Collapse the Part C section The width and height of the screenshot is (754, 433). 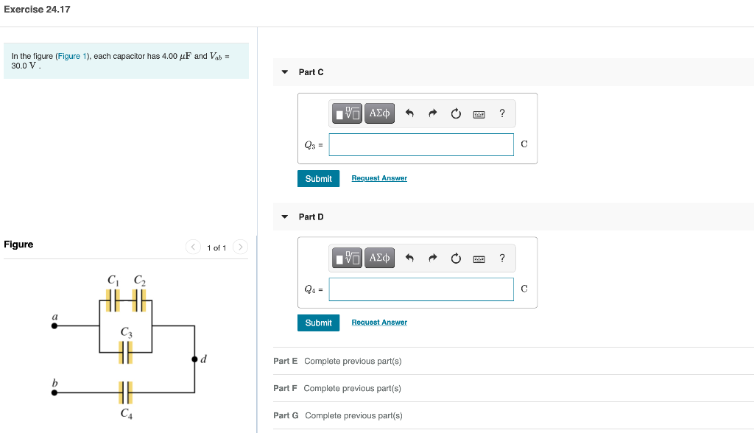(x=285, y=72)
